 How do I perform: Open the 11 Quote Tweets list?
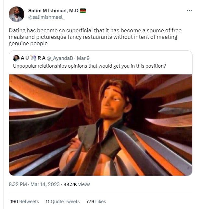click(63, 202)
